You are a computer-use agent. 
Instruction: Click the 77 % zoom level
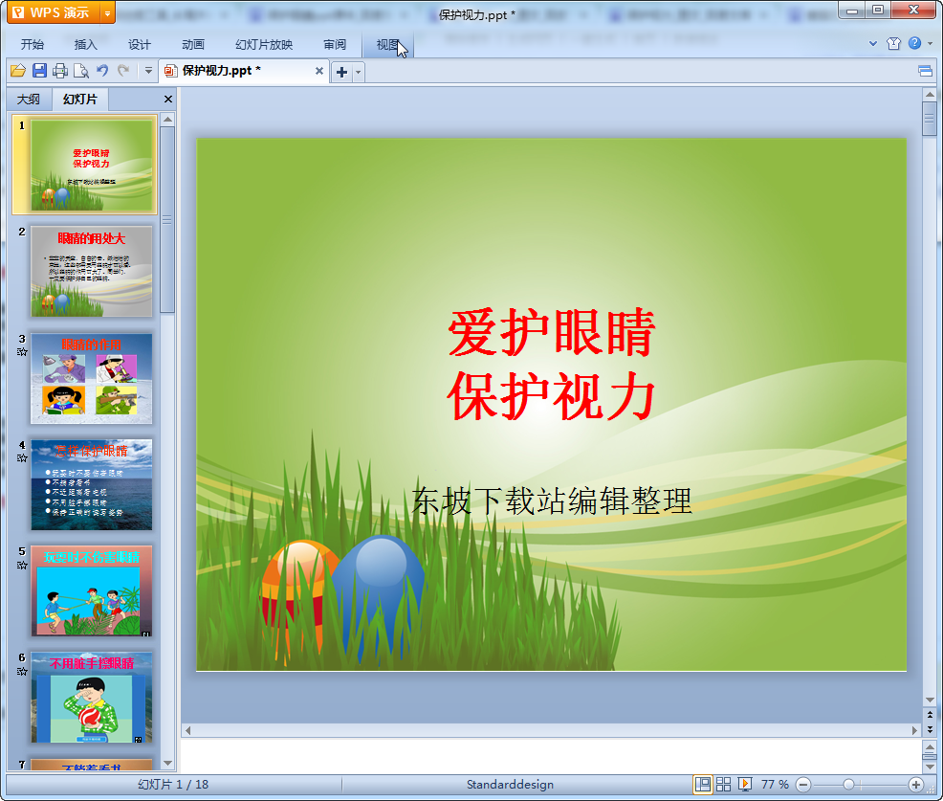[775, 784]
